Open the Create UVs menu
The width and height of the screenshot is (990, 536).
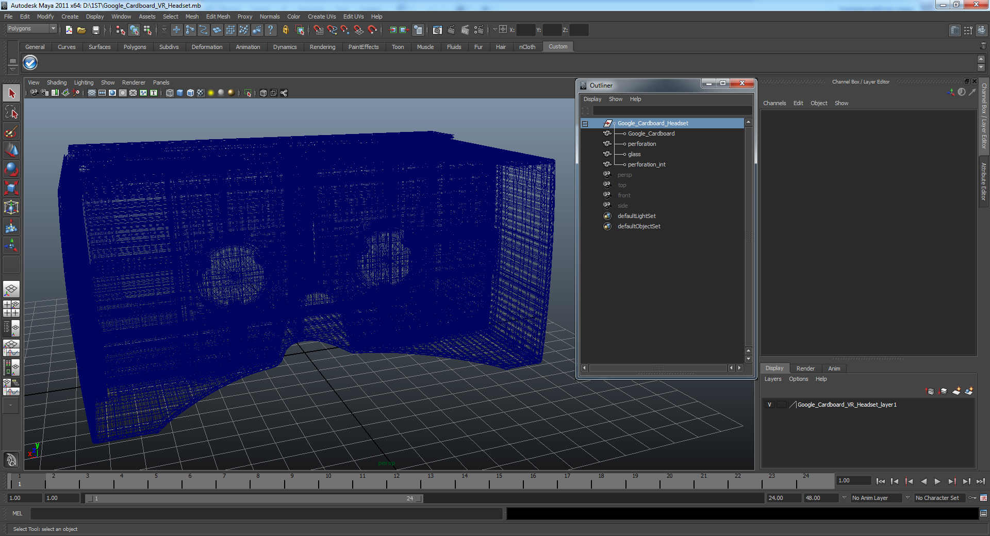click(x=322, y=16)
